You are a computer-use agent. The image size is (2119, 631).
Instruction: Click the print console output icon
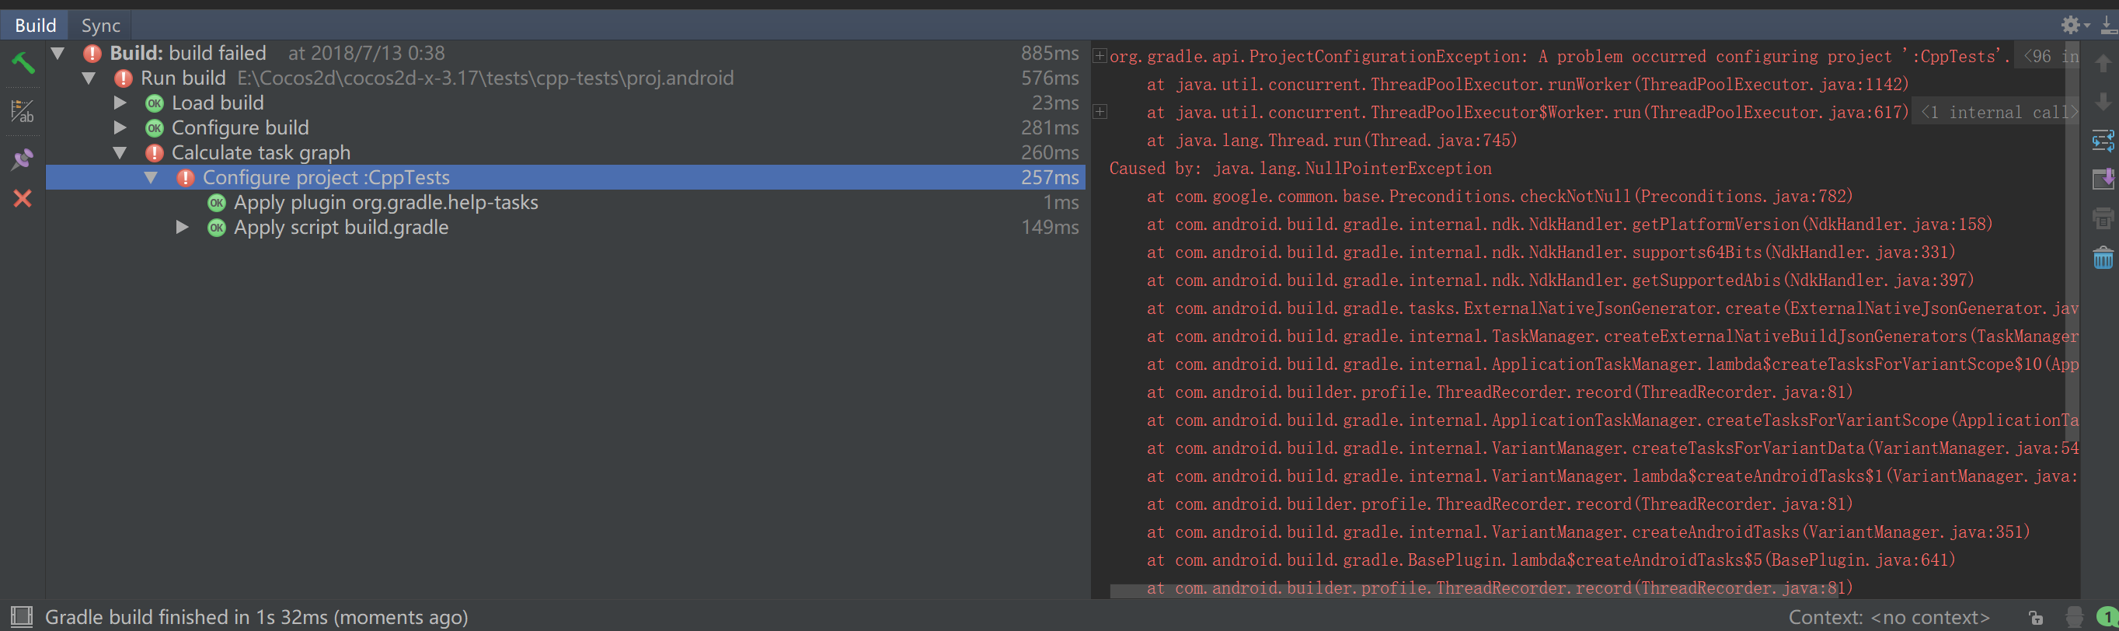pos(2103,219)
